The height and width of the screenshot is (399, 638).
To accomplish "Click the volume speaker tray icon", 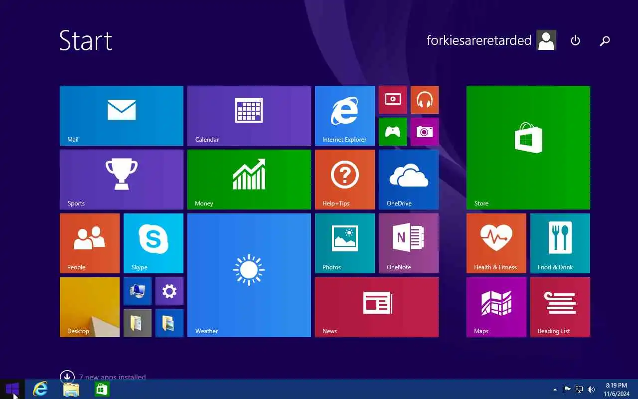I will 591,390.
